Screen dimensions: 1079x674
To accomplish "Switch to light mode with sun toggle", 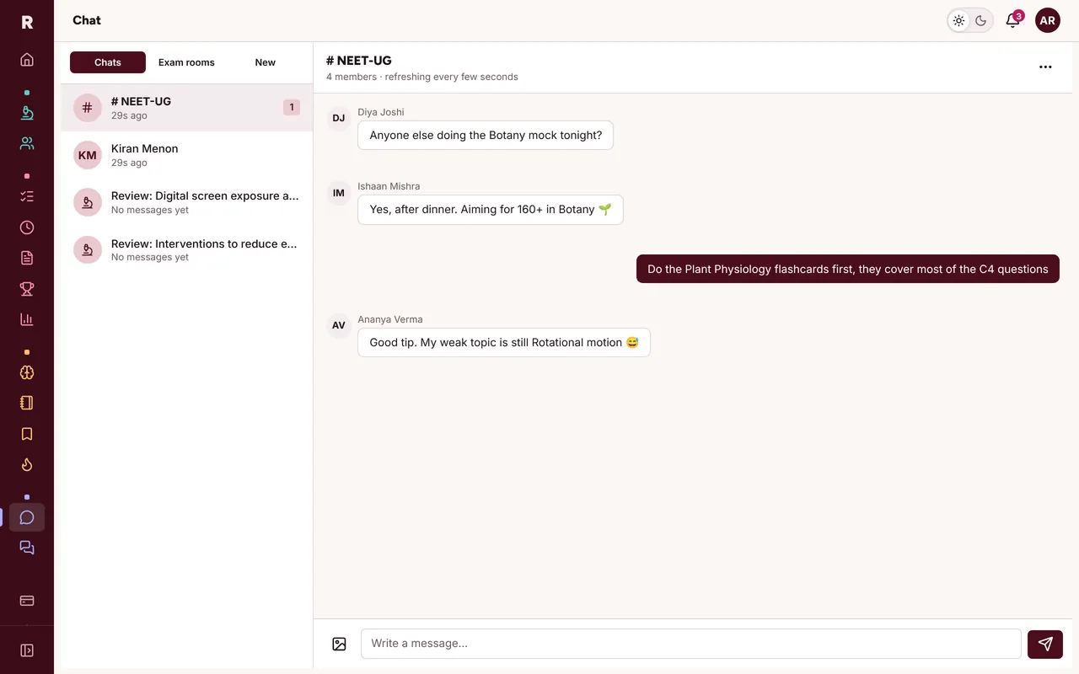I will [959, 20].
